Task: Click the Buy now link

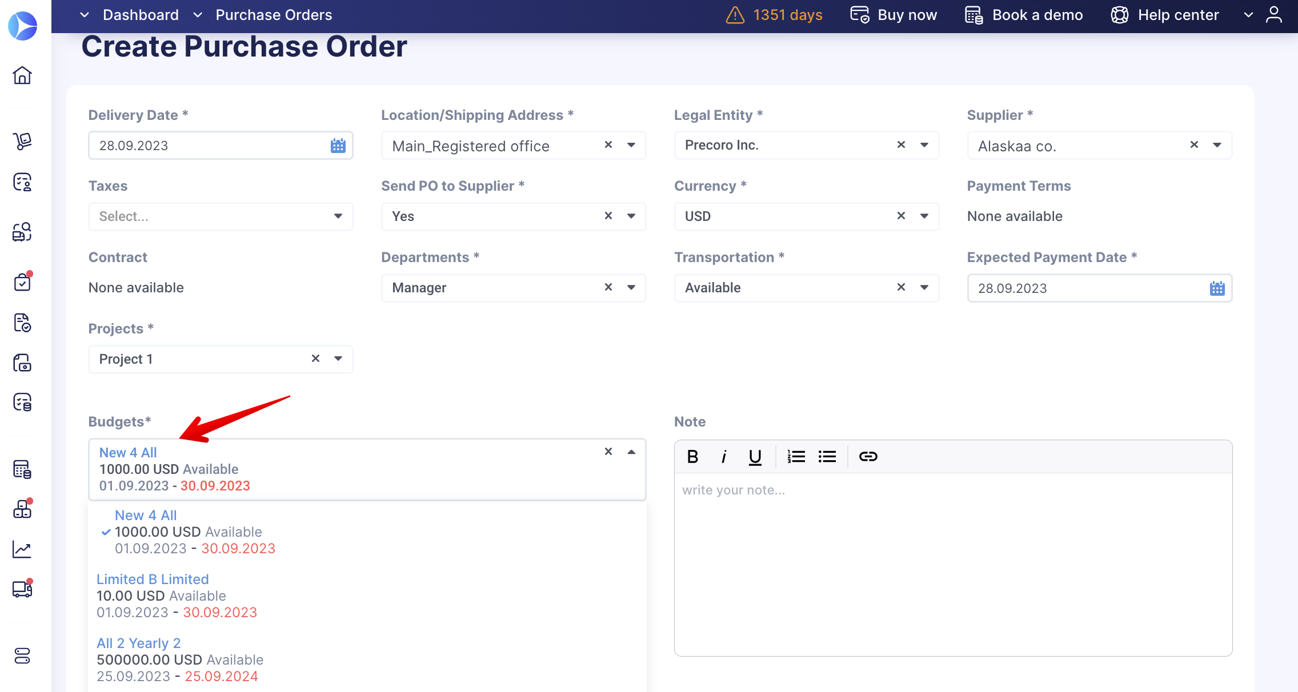Action: point(894,15)
